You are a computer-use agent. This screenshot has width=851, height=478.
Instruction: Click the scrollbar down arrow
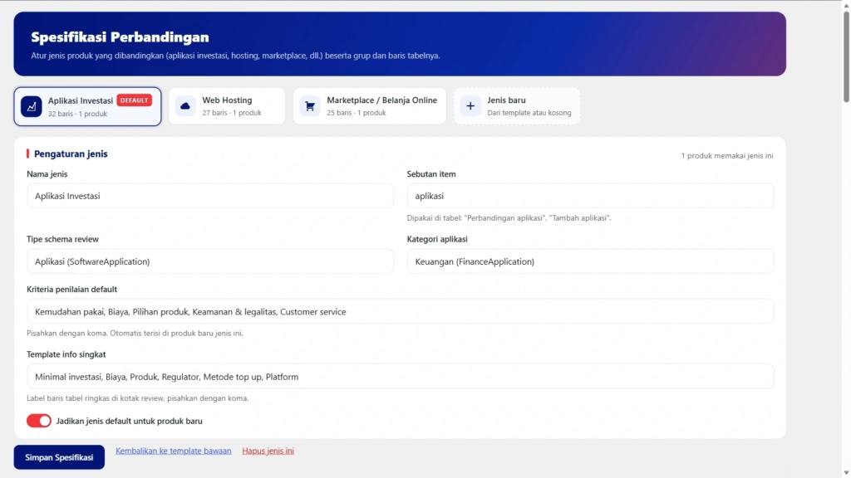click(x=846, y=474)
